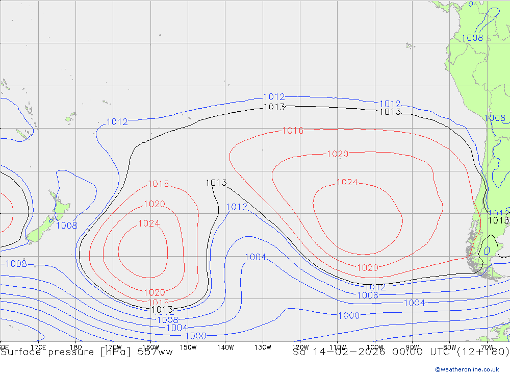Click the 90W longitude axis label
510x374 pixels.
click(x=412, y=347)
